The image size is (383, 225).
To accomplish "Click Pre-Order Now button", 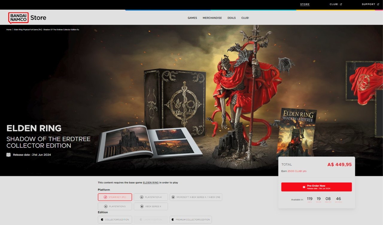I will [317, 187].
